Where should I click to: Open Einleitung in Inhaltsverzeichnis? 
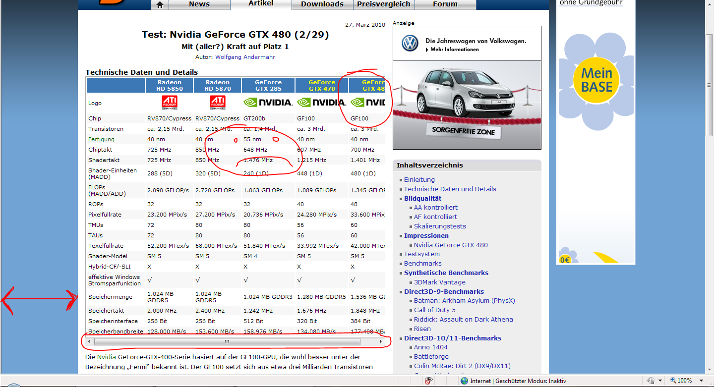point(419,180)
